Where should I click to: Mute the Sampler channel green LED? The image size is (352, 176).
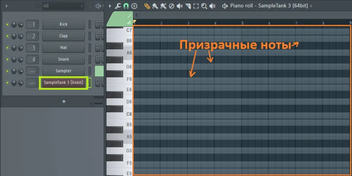click(x=8, y=71)
